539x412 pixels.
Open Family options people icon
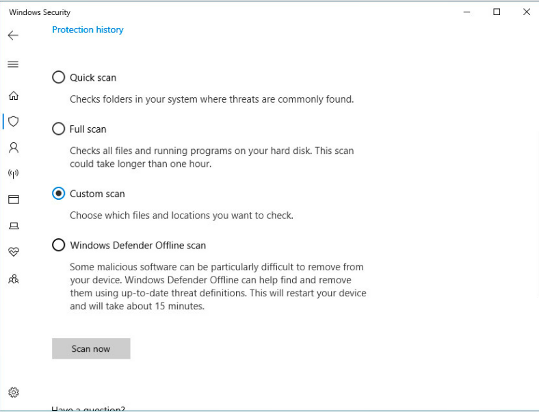(x=14, y=279)
